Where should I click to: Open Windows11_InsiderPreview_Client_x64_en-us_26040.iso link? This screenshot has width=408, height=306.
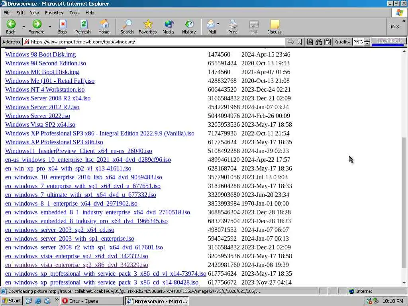click(x=78, y=151)
